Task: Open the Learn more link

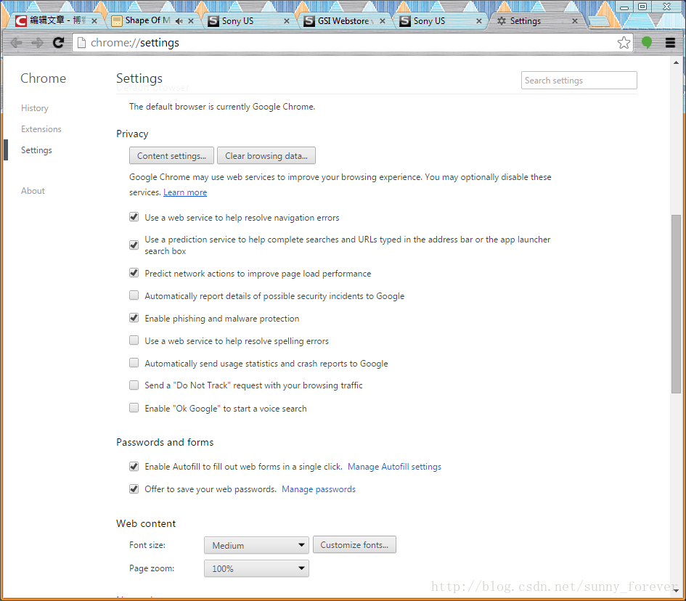Action: [x=185, y=192]
